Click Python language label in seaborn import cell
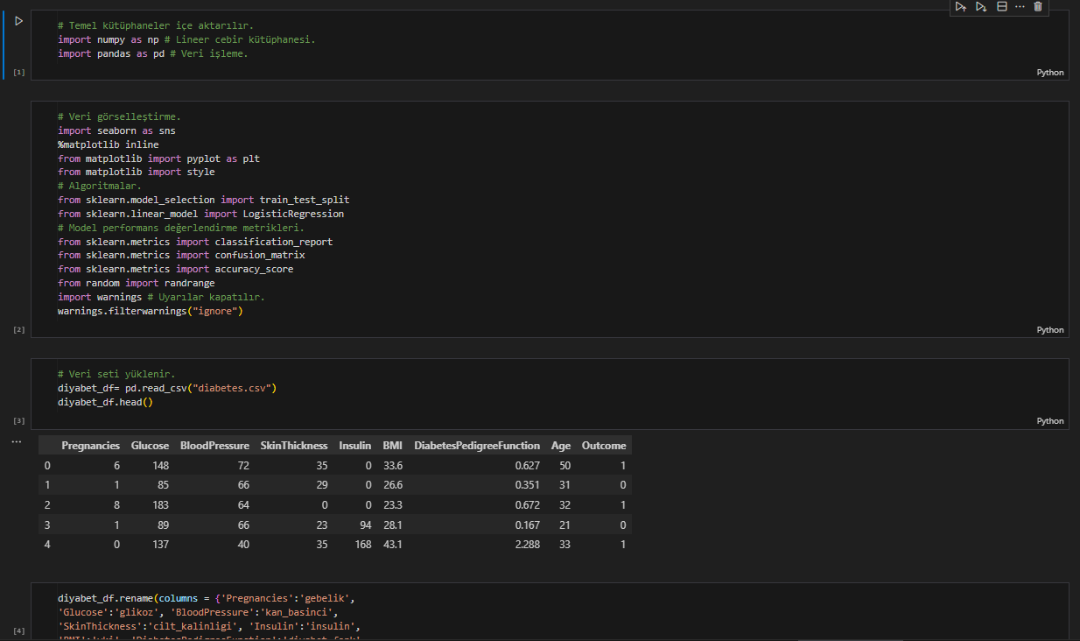 click(x=1049, y=330)
